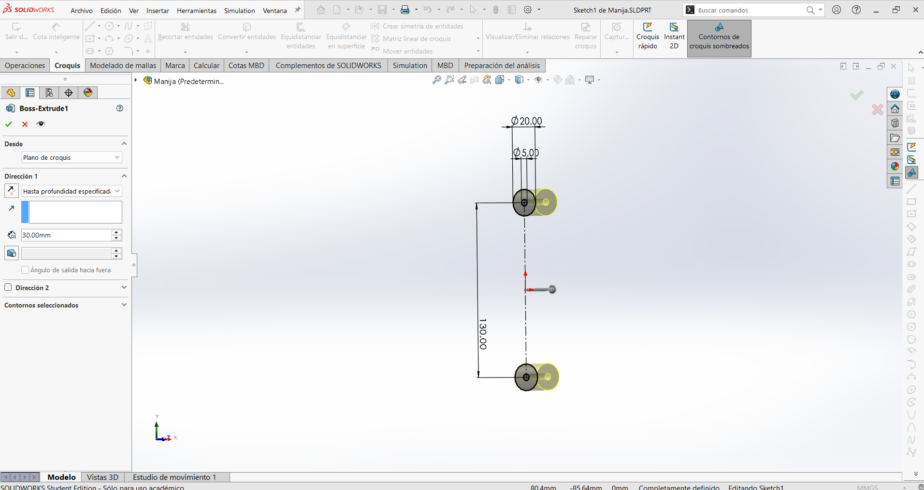Click the appearances color sphere in task pane
This screenshot has width=924, height=490.
(895, 167)
